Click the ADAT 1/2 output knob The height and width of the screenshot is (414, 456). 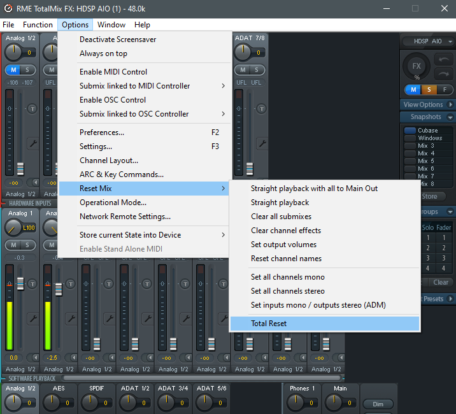click(128, 403)
